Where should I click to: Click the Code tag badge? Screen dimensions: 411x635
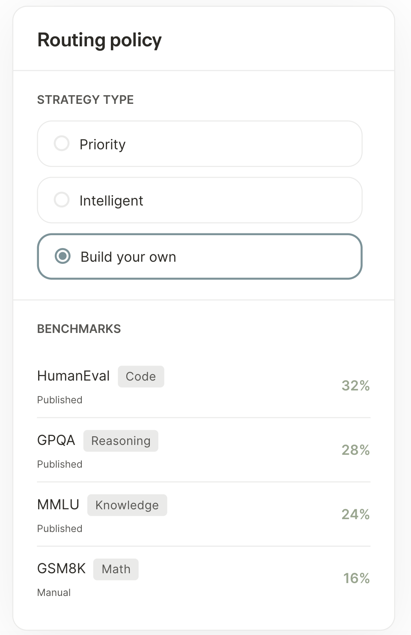141,376
